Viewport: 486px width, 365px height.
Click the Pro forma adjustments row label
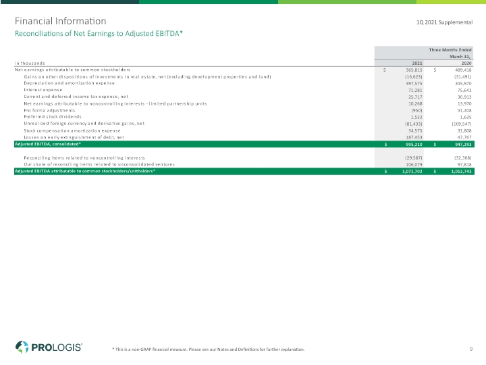tap(49, 110)
